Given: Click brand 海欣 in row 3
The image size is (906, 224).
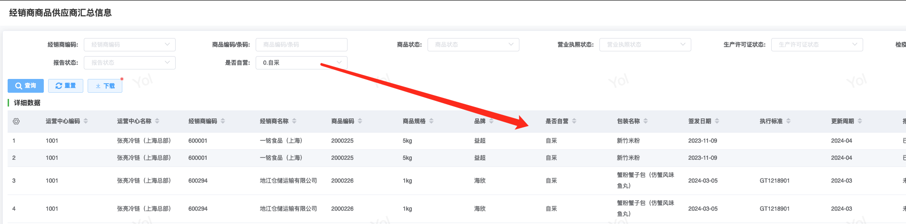Looking at the screenshot, I should [x=480, y=181].
